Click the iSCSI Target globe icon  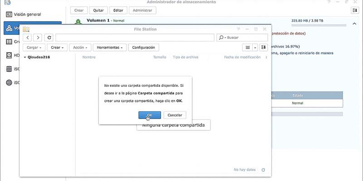[9, 82]
